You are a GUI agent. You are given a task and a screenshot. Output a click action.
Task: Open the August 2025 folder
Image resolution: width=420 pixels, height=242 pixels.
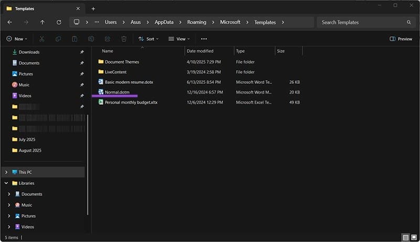pos(30,151)
